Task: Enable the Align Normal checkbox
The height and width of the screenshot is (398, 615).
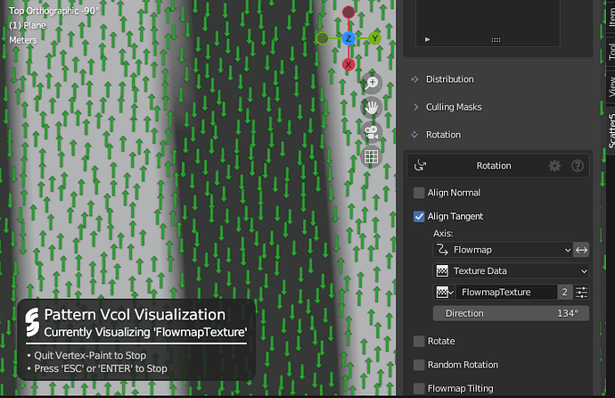Action: tap(419, 193)
